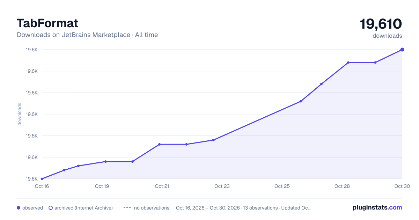
Task: Click the observed legend dot
Action: (x=19, y=208)
